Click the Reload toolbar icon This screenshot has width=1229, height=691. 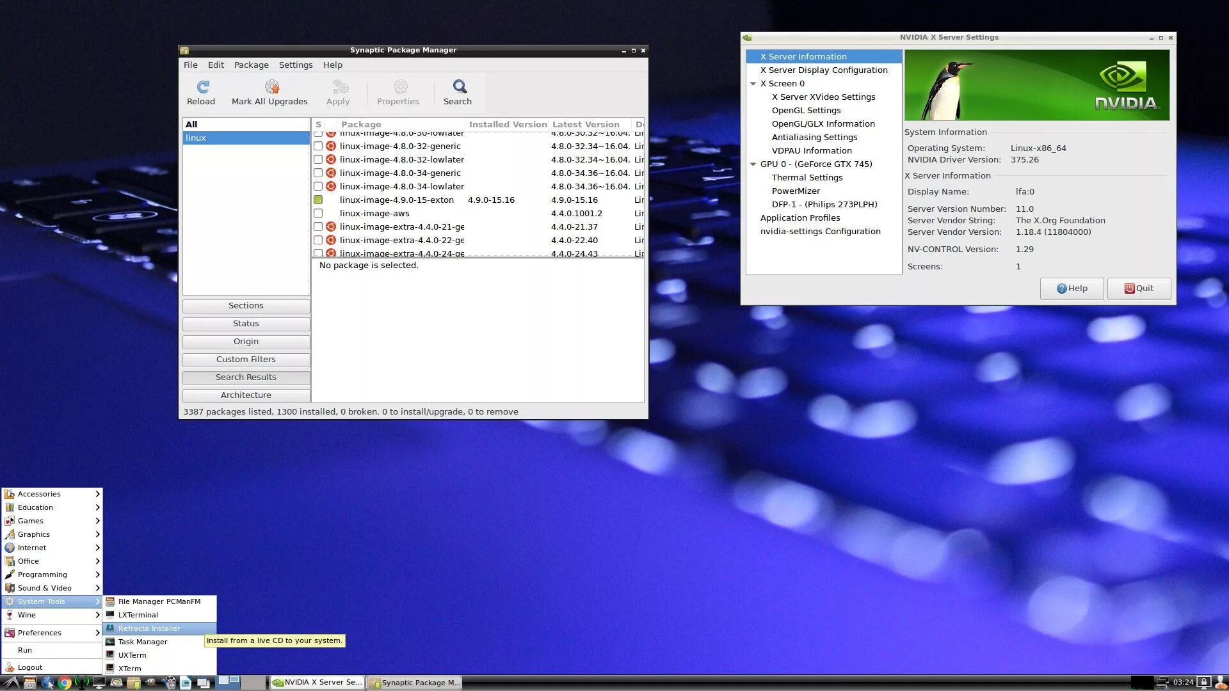[202, 87]
